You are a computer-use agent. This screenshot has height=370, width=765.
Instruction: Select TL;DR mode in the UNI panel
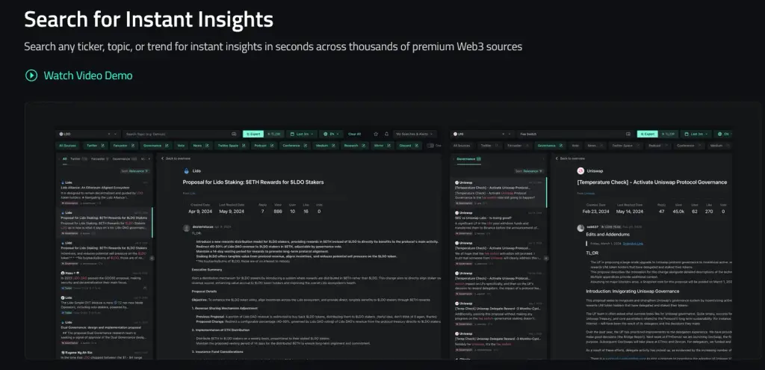pos(669,134)
